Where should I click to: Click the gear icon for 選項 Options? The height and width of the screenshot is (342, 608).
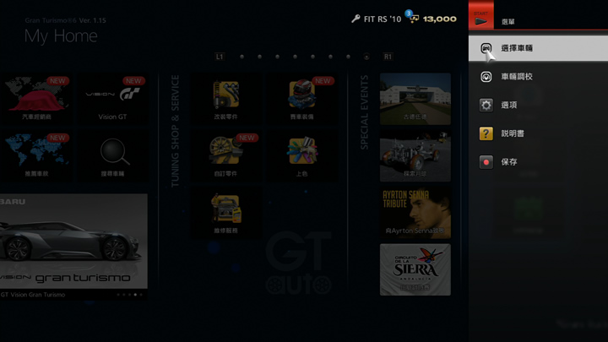click(x=486, y=106)
